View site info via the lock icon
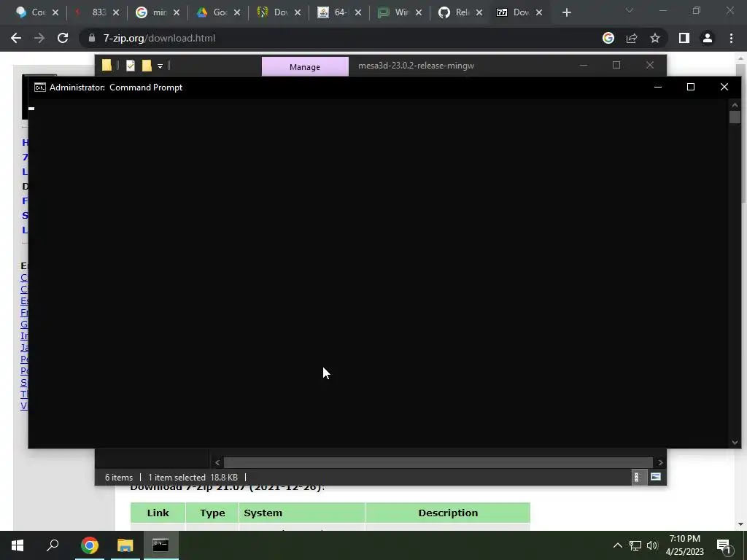747x560 pixels. [x=92, y=38]
